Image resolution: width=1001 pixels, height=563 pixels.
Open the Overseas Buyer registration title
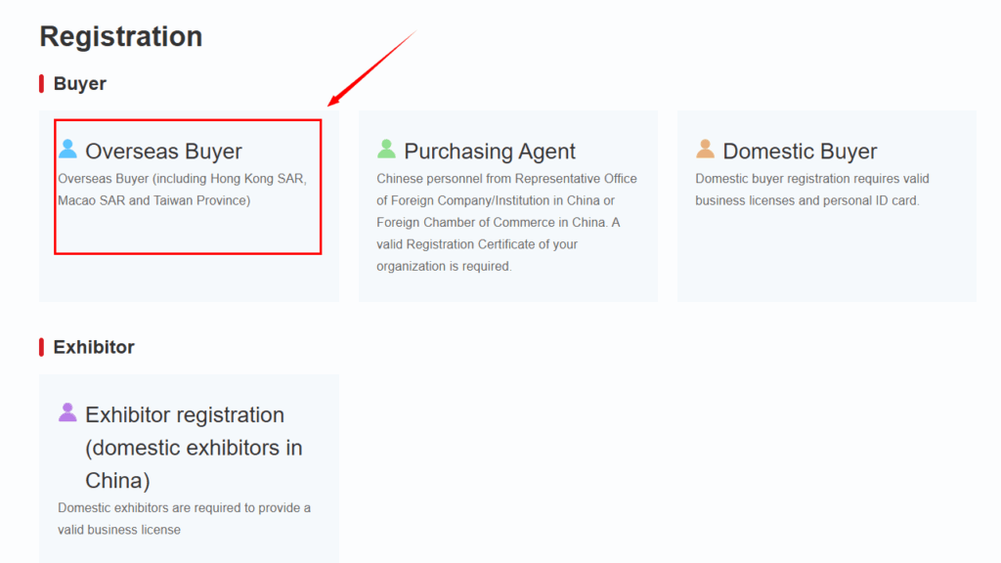pyautogui.click(x=163, y=152)
